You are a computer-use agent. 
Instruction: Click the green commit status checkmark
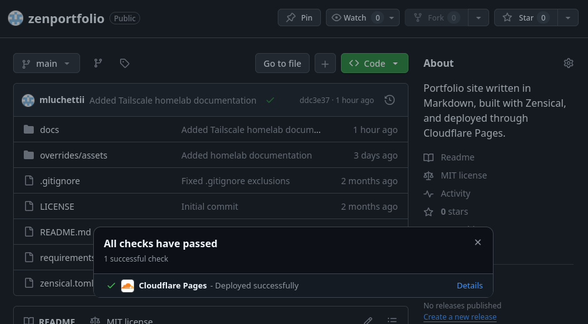click(270, 100)
